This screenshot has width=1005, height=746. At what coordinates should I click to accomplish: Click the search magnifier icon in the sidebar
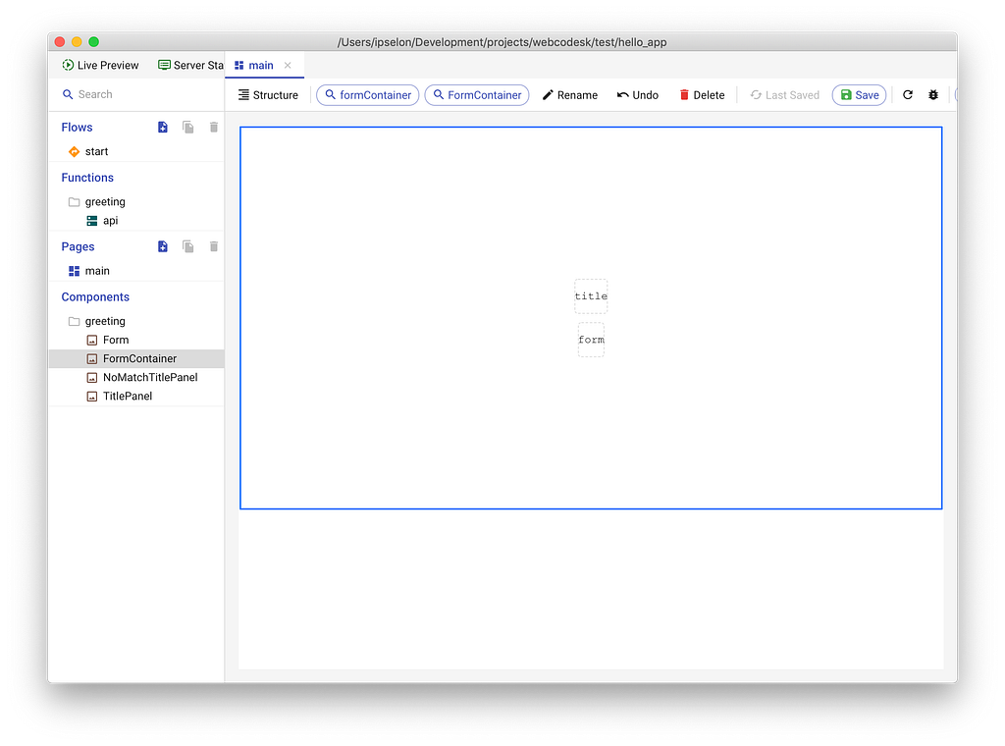coord(68,94)
